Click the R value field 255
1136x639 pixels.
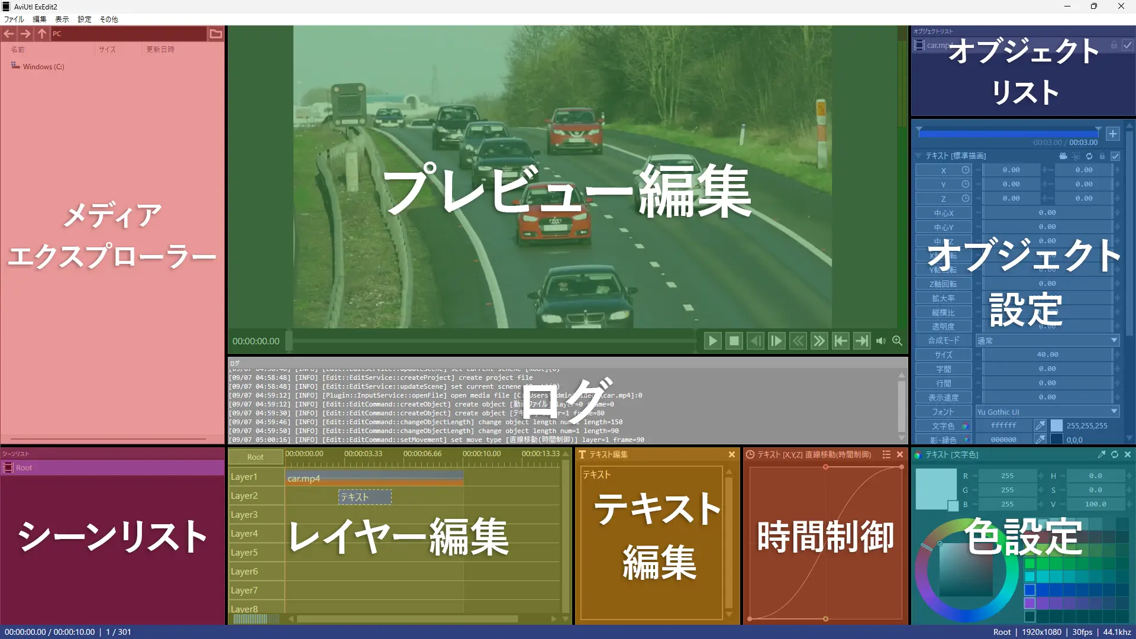[x=1007, y=476]
